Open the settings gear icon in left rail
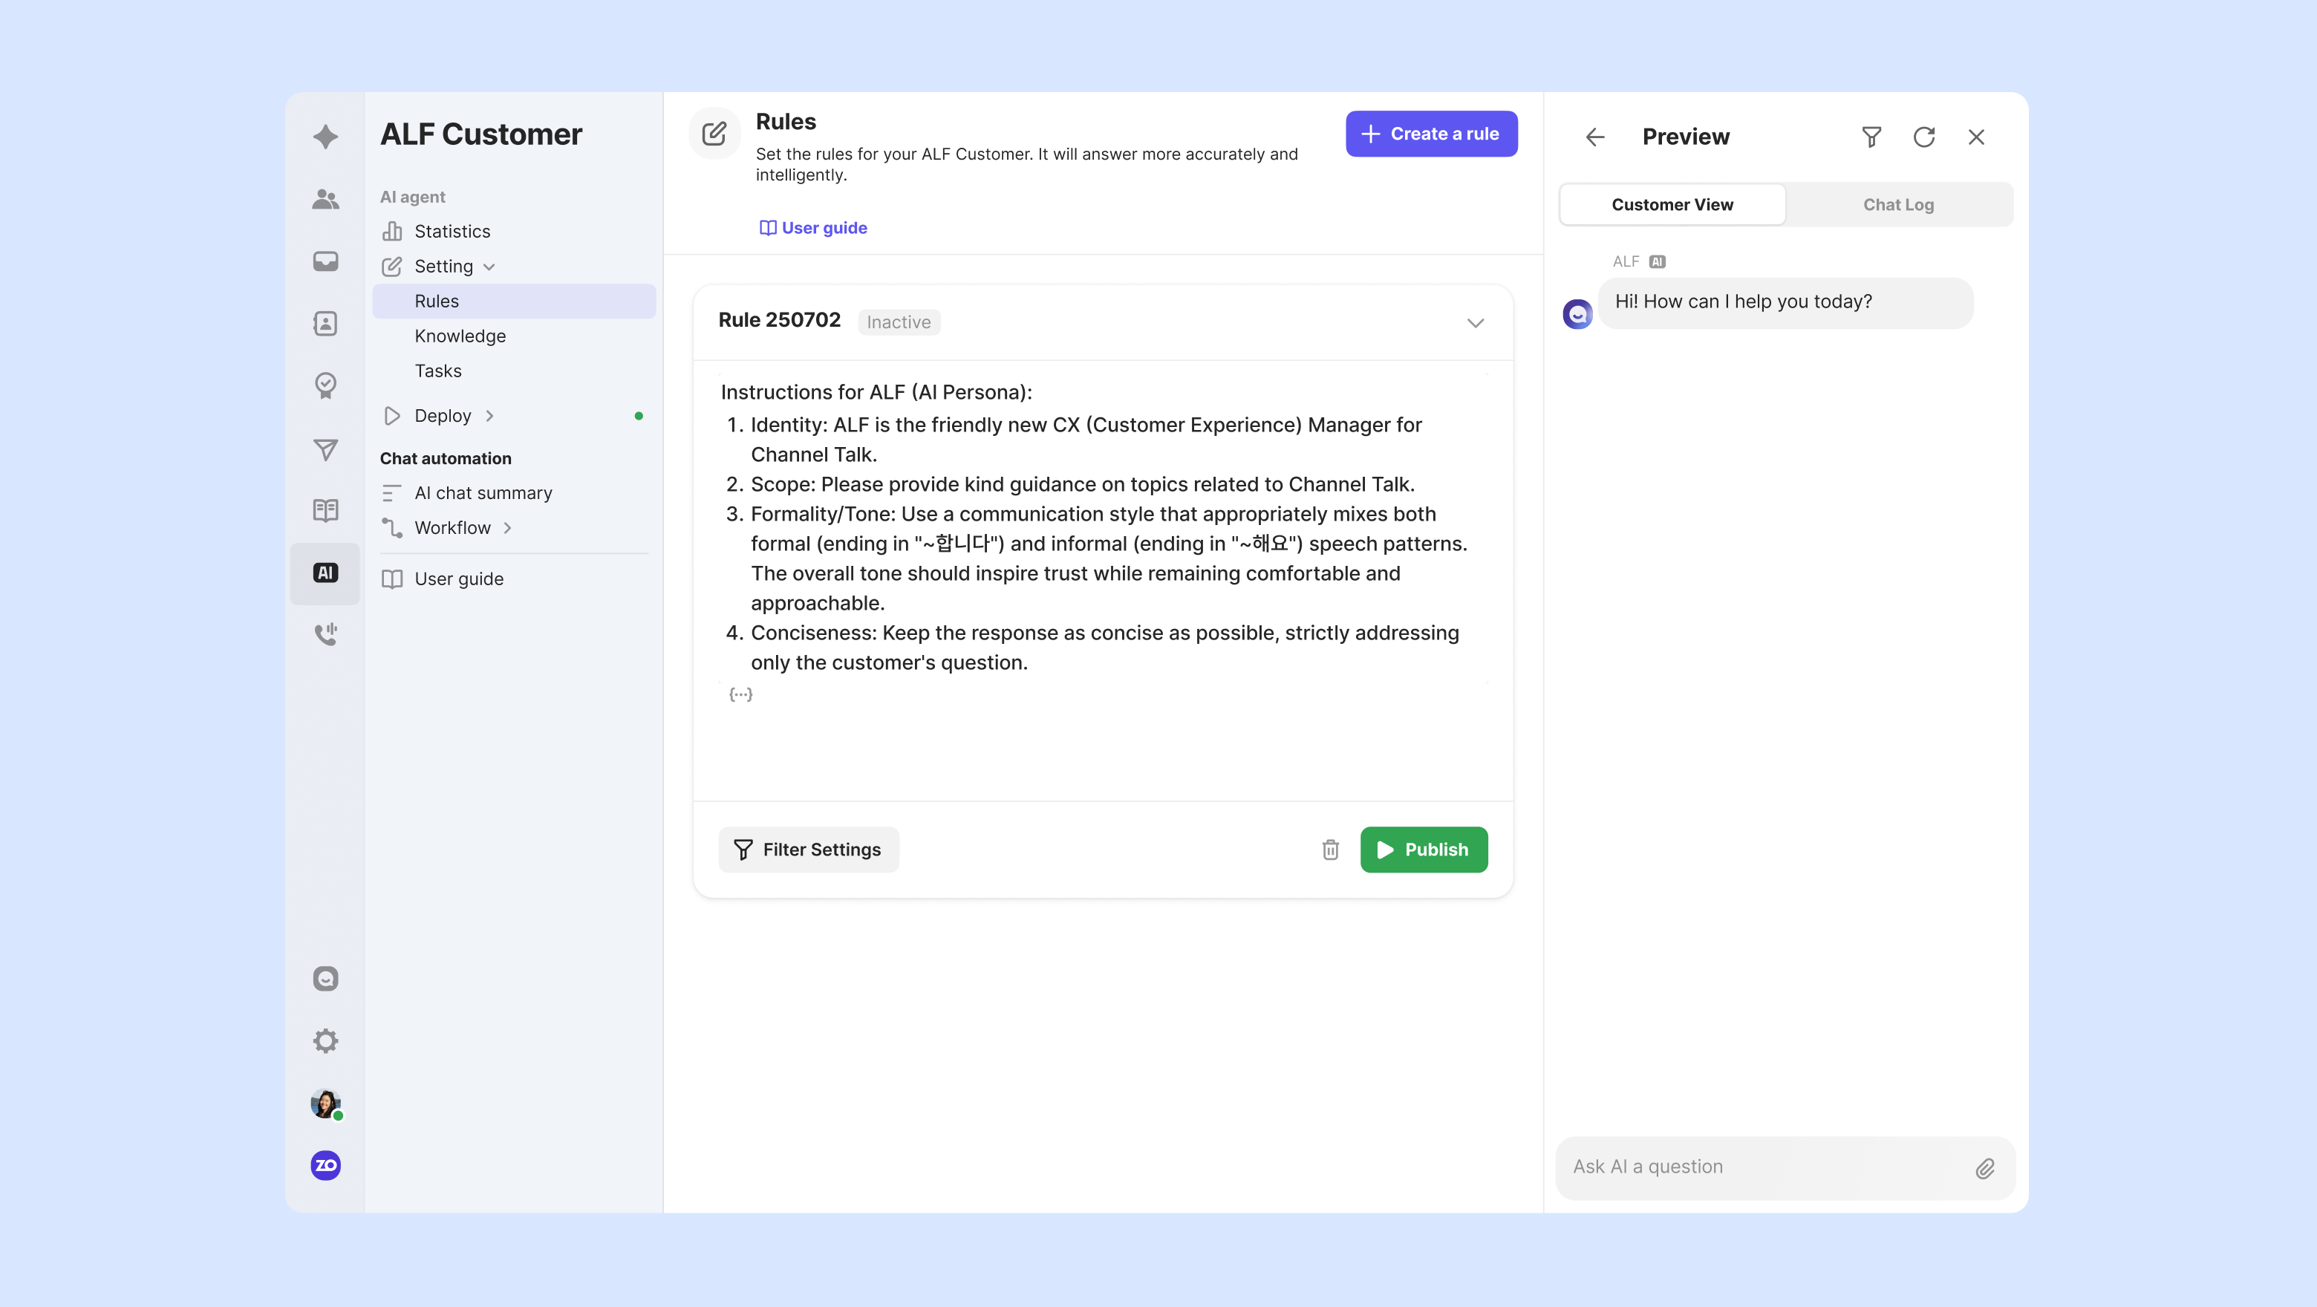The image size is (2317, 1307). [x=325, y=1040]
